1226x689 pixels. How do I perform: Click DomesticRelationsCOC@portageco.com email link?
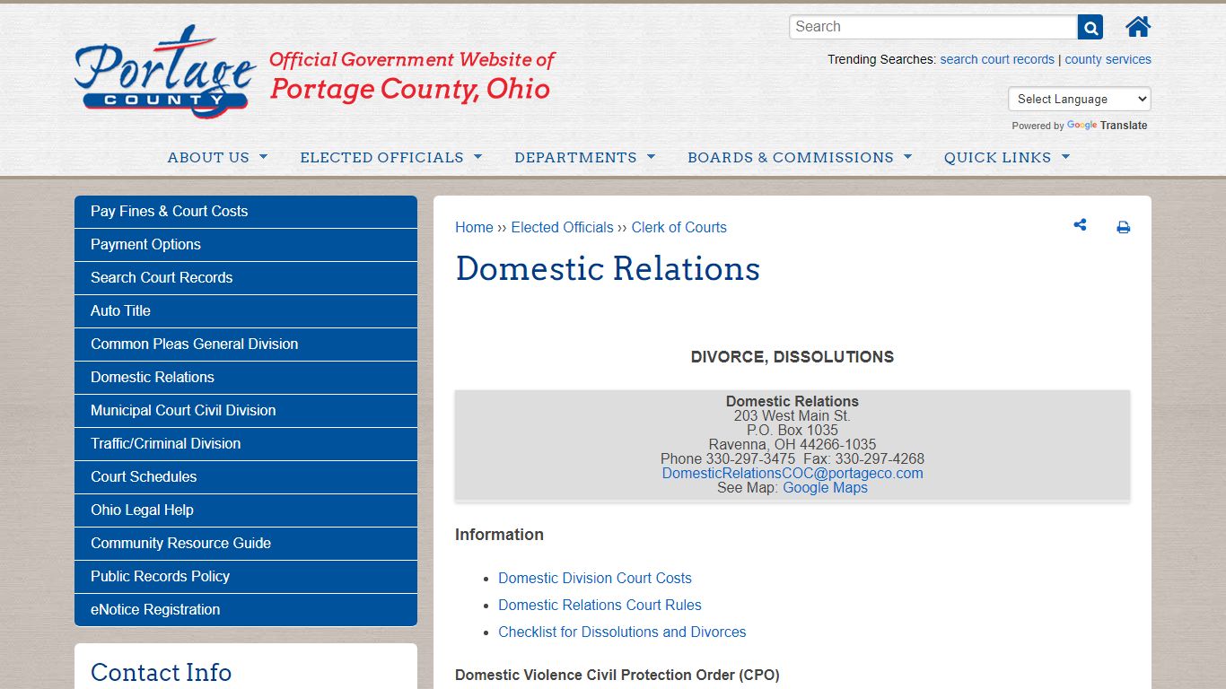pos(793,474)
